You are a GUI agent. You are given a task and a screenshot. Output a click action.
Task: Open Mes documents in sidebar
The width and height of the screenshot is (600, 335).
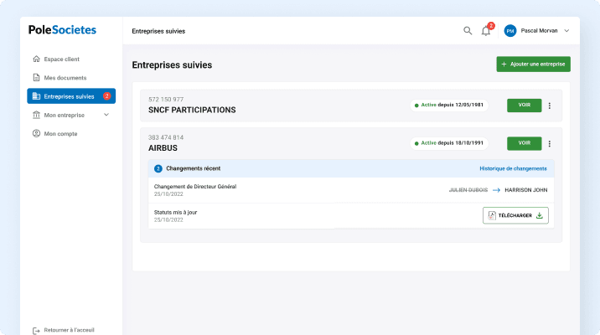pyautogui.click(x=65, y=78)
